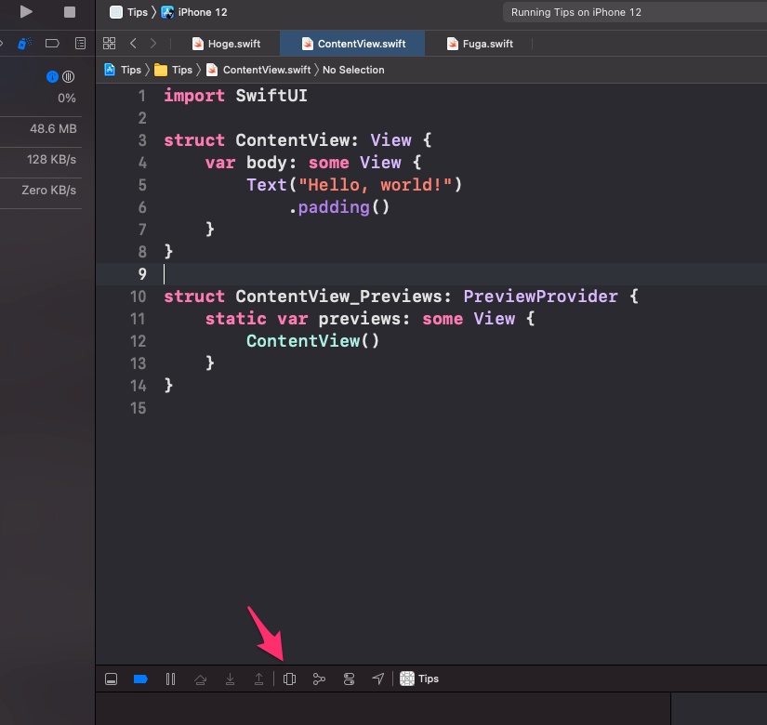Select the 48.6 MB memory gauge
This screenshot has width=767, height=725.
coord(41,129)
